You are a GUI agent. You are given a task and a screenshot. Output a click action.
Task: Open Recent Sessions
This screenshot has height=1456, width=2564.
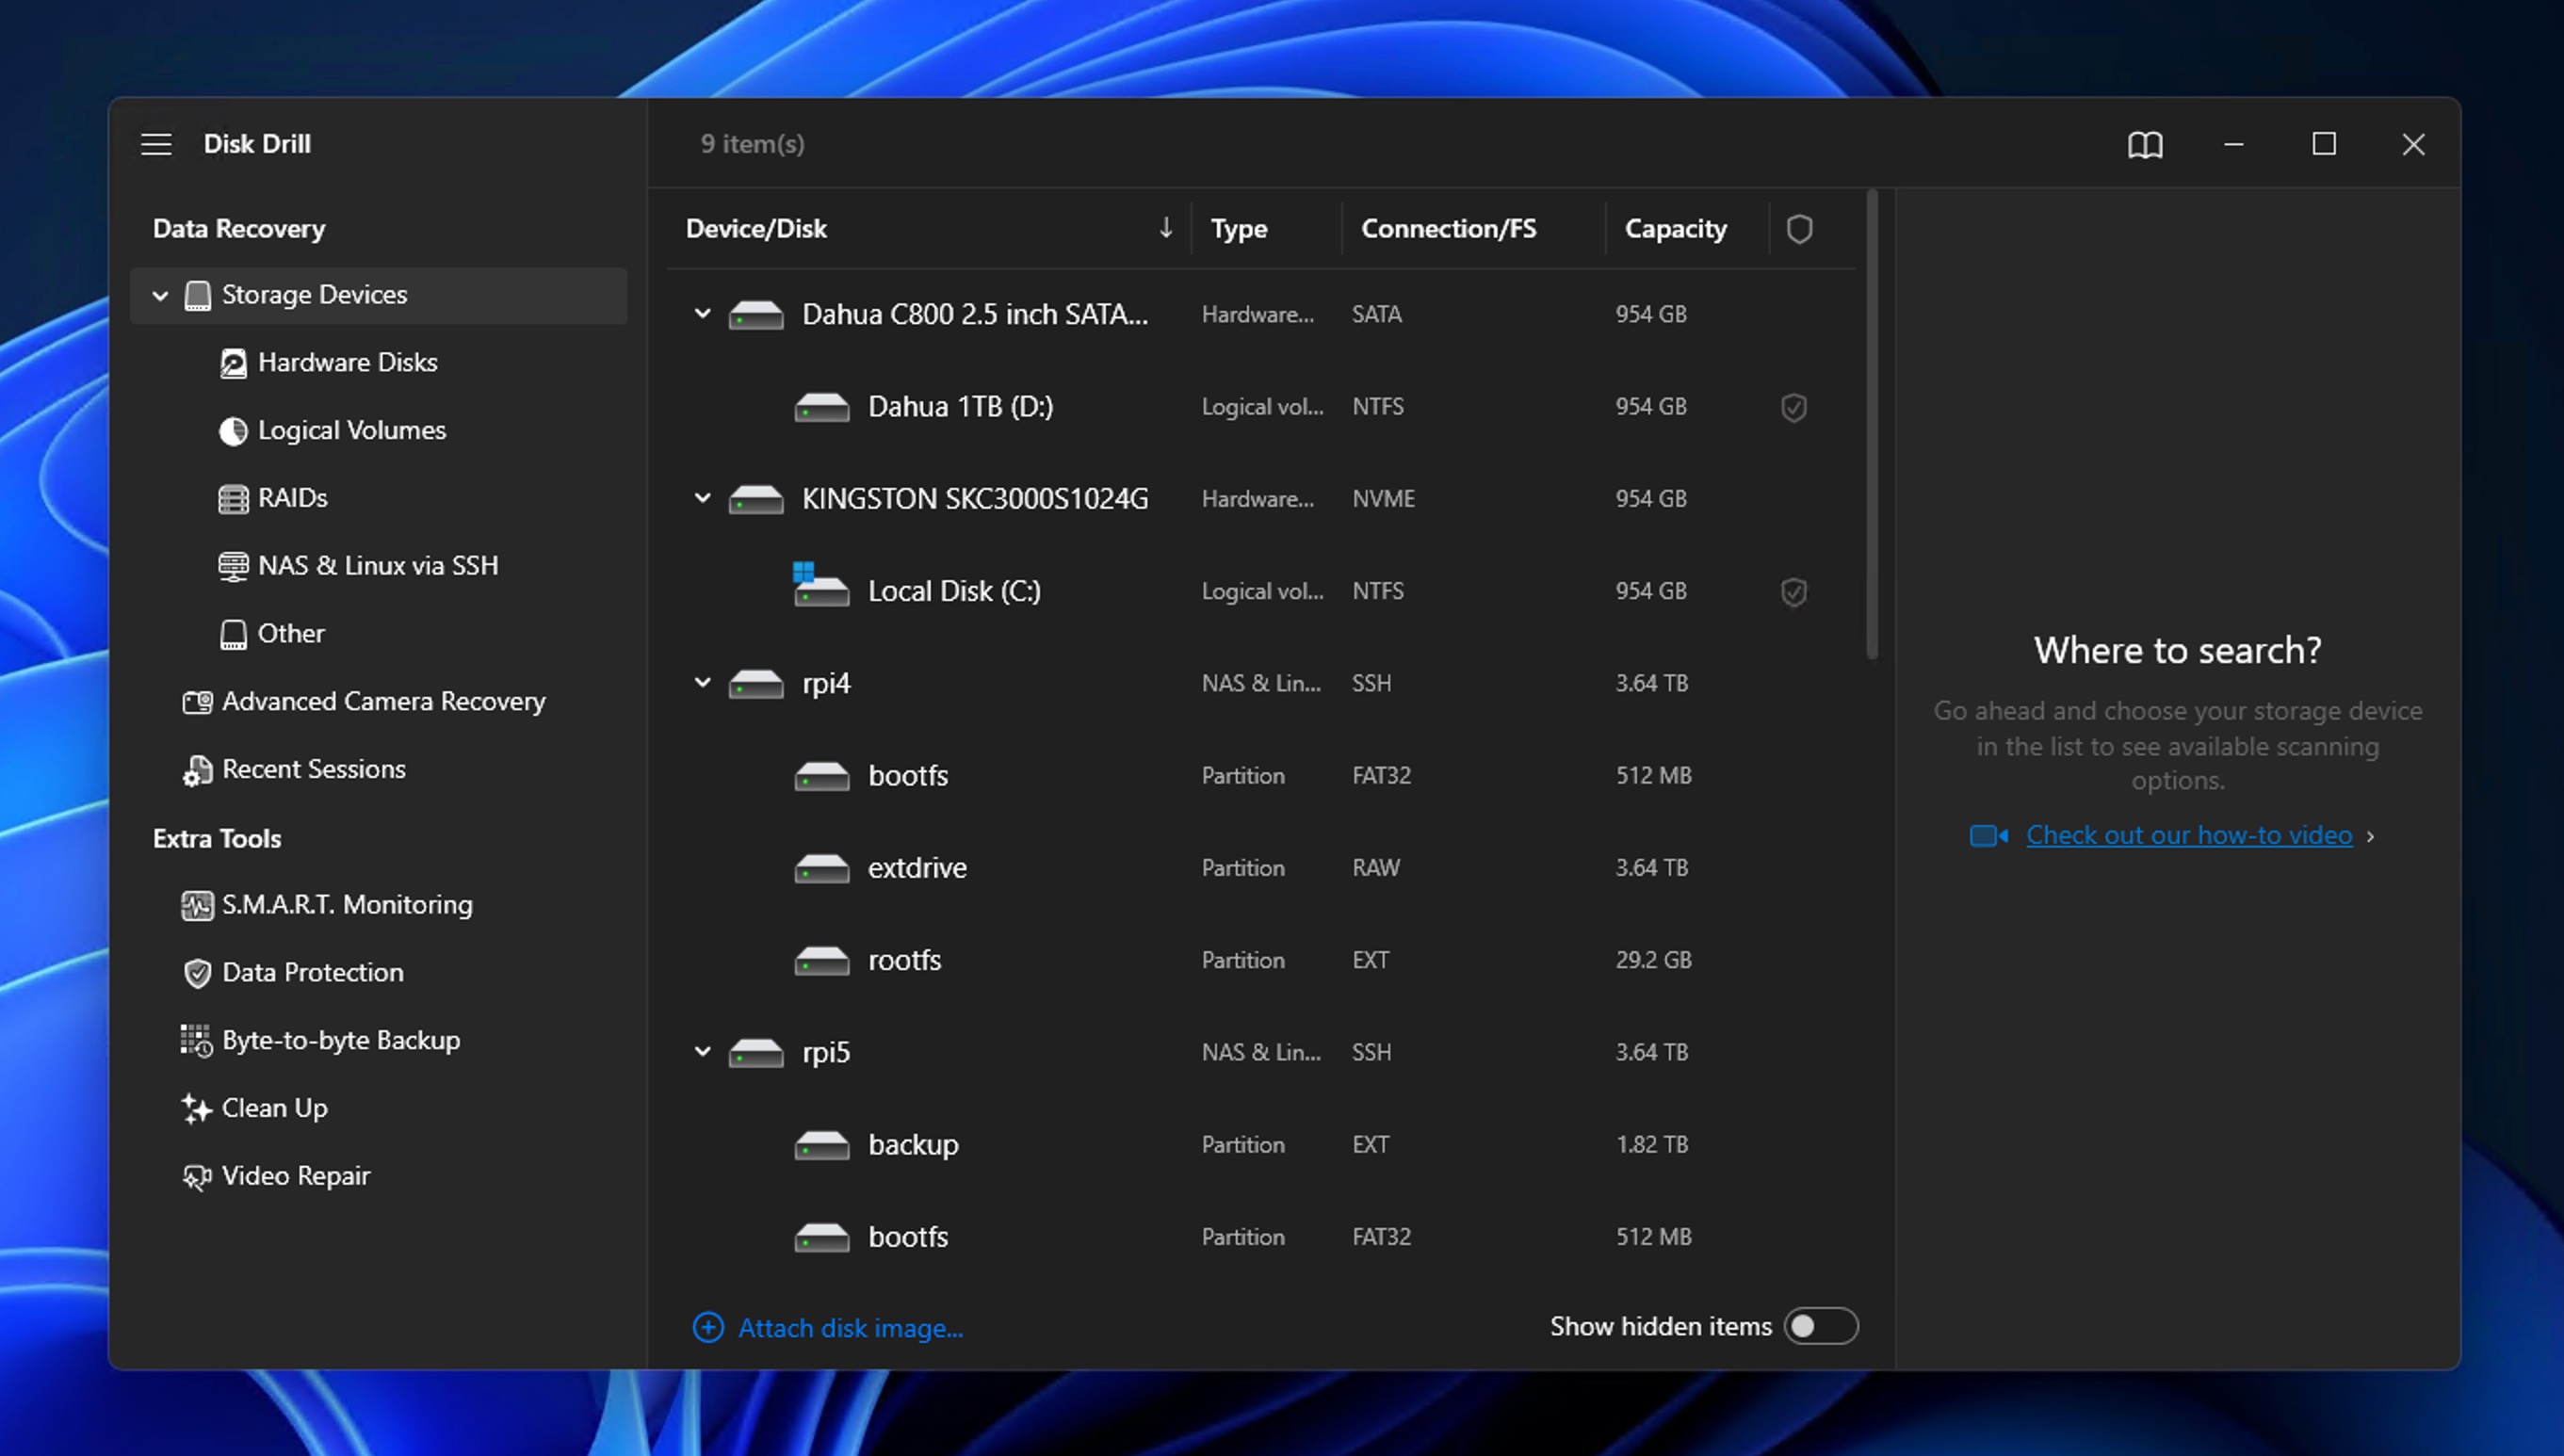pyautogui.click(x=312, y=770)
